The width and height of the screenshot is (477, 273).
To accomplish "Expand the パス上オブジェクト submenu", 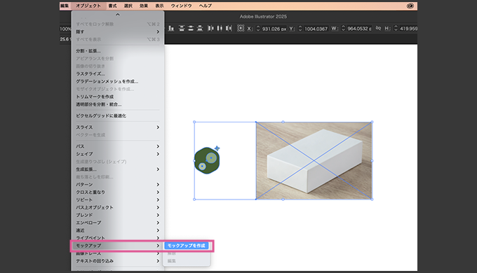I will [117, 207].
